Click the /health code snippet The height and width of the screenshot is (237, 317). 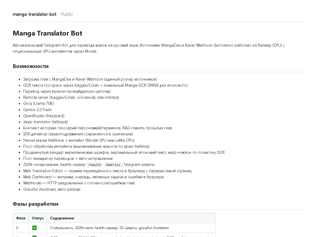[x=95, y=165]
